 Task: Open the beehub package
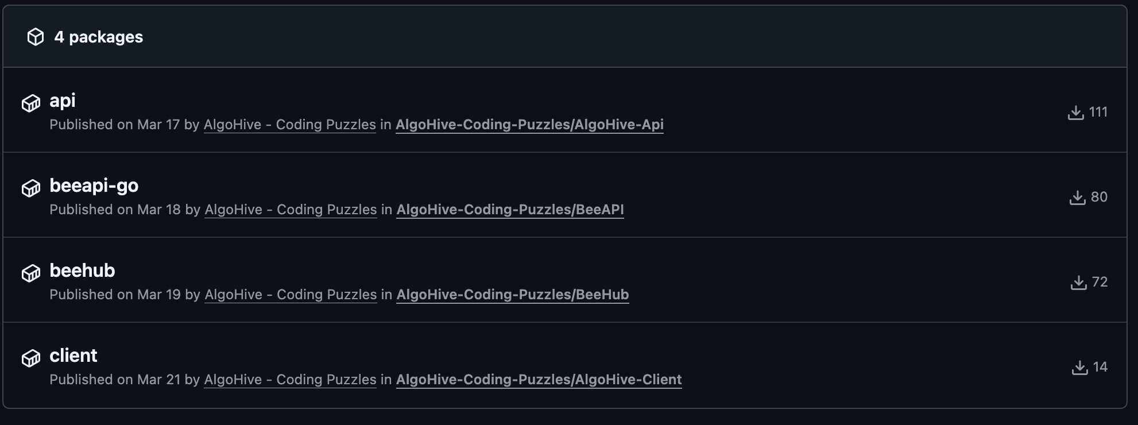82,271
